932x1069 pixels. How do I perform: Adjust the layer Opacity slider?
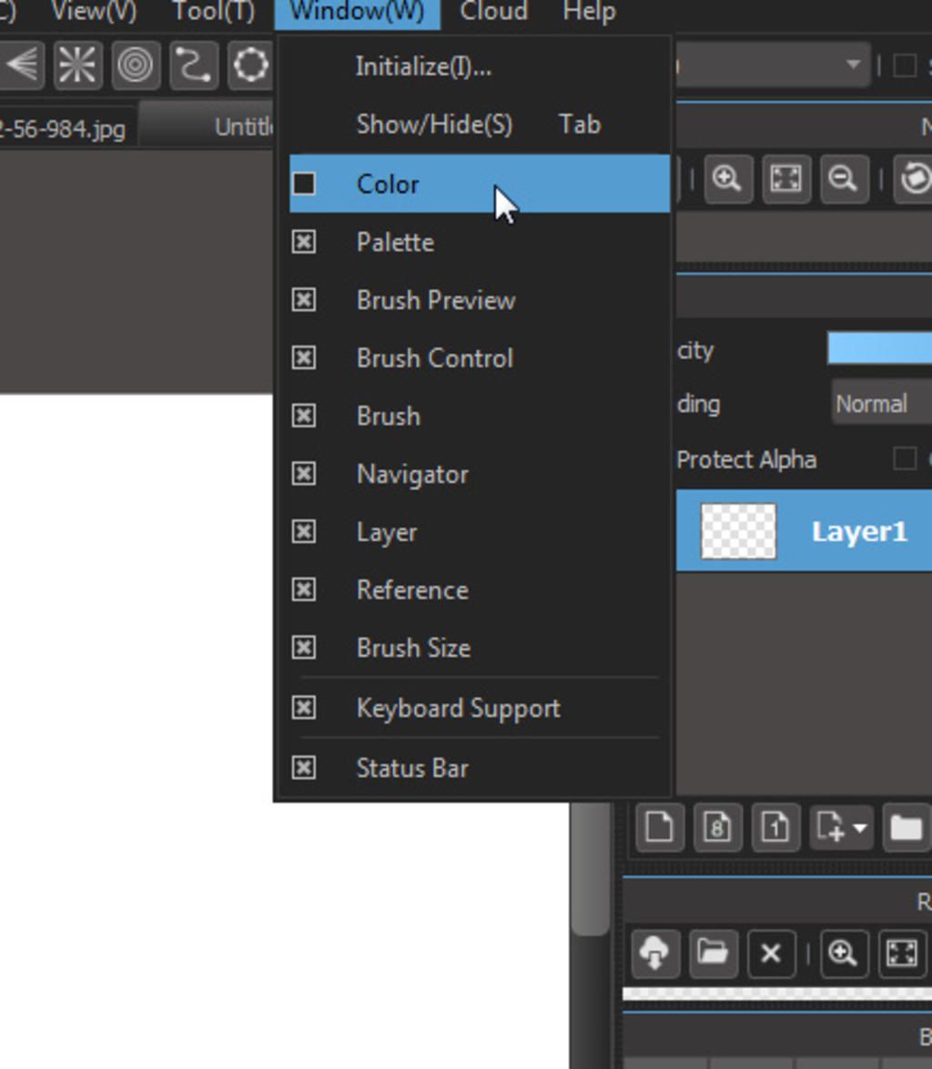(879, 348)
